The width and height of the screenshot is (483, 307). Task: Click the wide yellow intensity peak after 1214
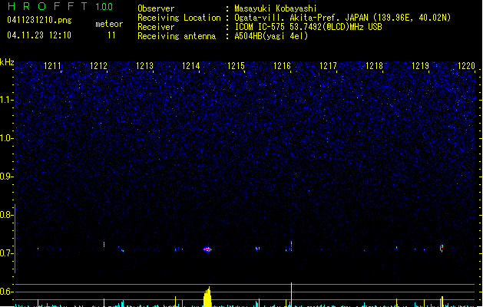(x=207, y=297)
